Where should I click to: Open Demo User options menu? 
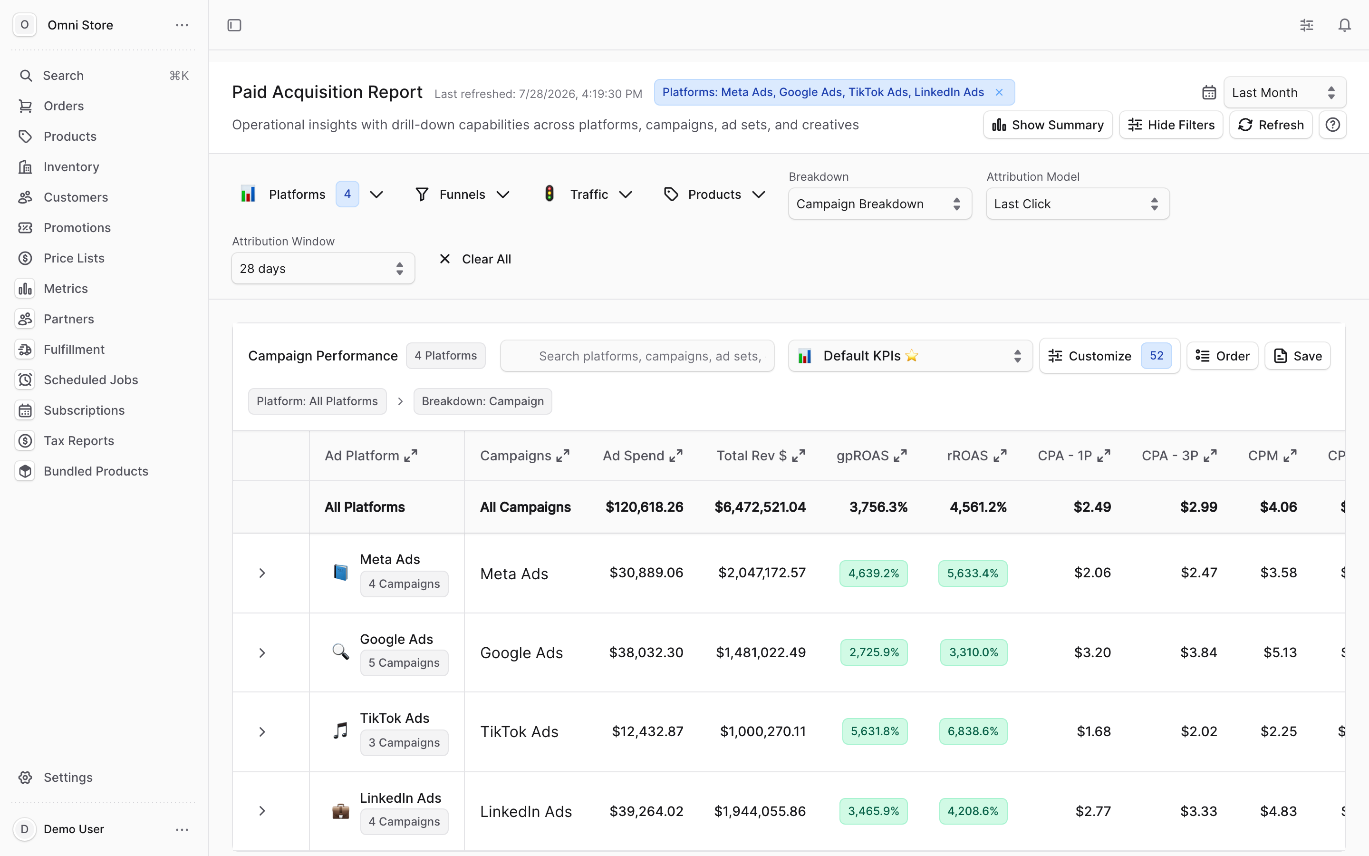point(182,829)
